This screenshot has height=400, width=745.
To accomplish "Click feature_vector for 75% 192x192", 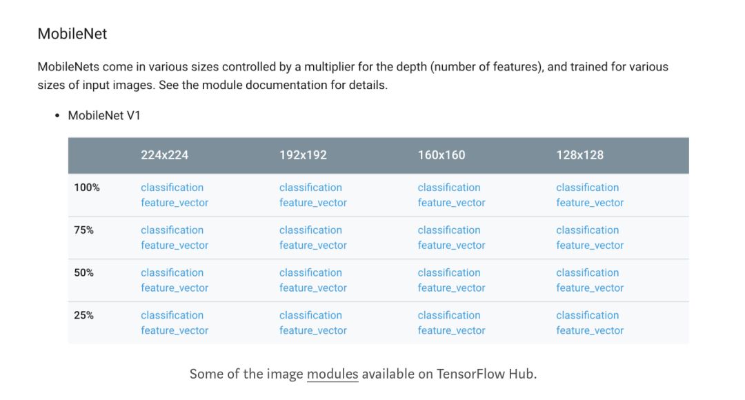I will (313, 246).
